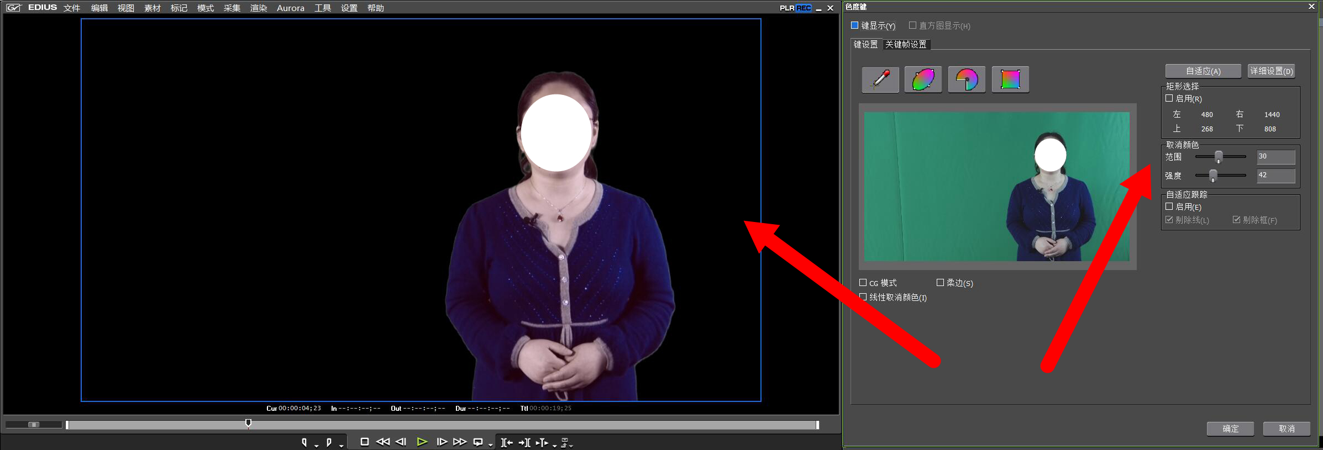Open the 渲染 menu
The width and height of the screenshot is (1323, 450).
[x=259, y=8]
